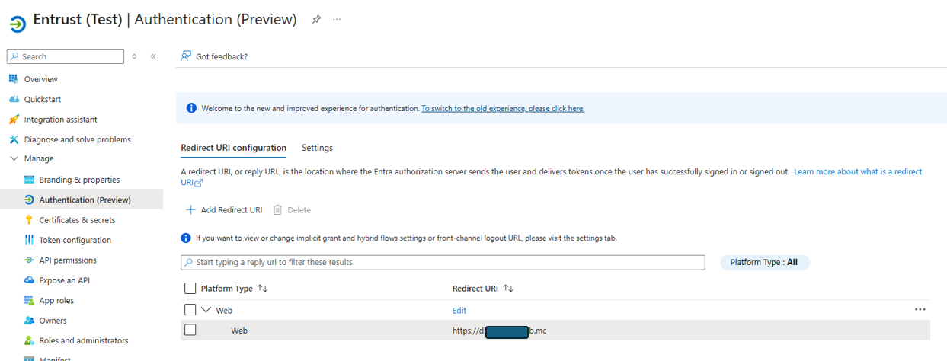Collapse the Manage section in sidebar

(x=14, y=158)
